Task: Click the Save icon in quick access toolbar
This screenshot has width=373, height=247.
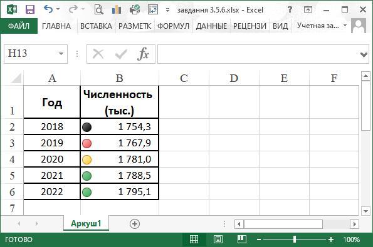Action: pyautogui.click(x=30, y=10)
